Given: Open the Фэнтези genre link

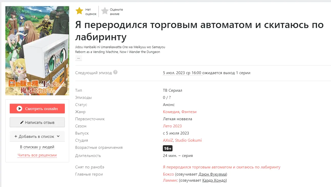Looking at the screenshot, I should 189,112.
